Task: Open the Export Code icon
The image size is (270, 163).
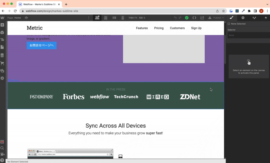Action: pos(194,18)
